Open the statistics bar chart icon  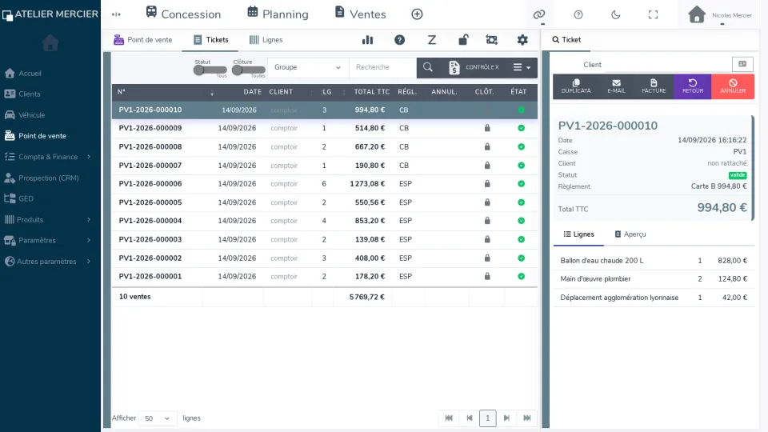point(367,40)
